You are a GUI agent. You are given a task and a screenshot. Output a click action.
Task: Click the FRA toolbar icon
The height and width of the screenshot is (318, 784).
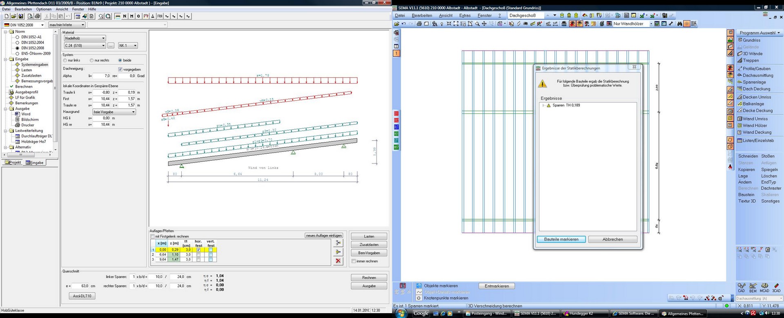pos(160,16)
